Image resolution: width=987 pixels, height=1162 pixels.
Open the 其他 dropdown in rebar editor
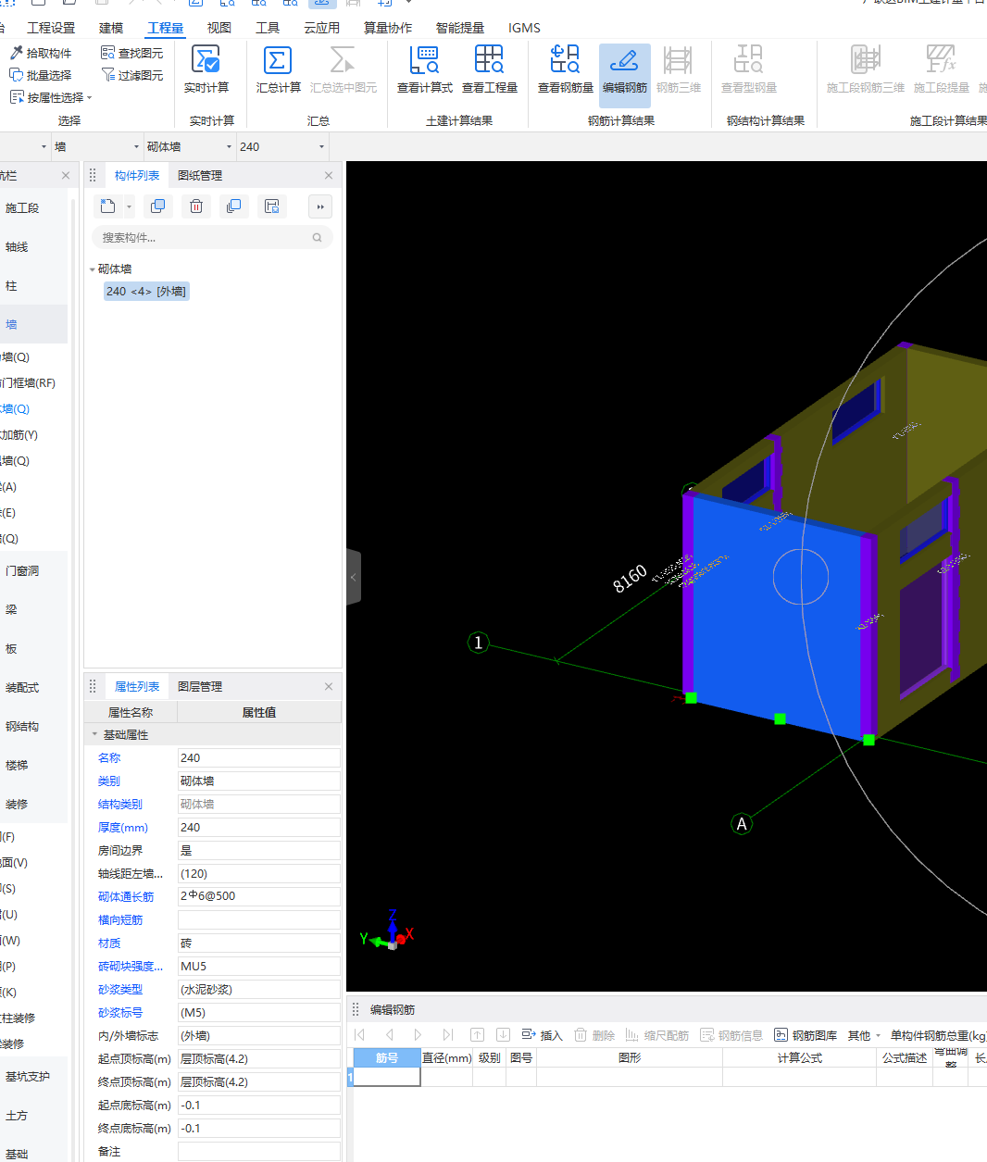[x=865, y=1035]
